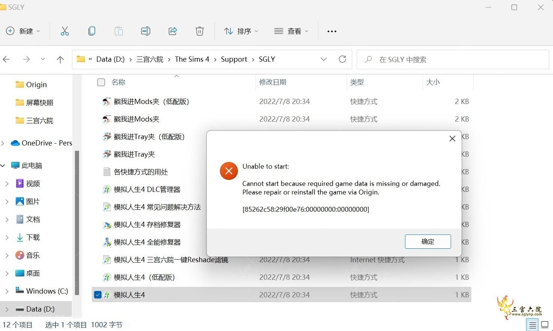553x331 pixels.
Task: Select 戳我进Mods夹（低配版） shortcut
Action: pyautogui.click(x=146, y=101)
